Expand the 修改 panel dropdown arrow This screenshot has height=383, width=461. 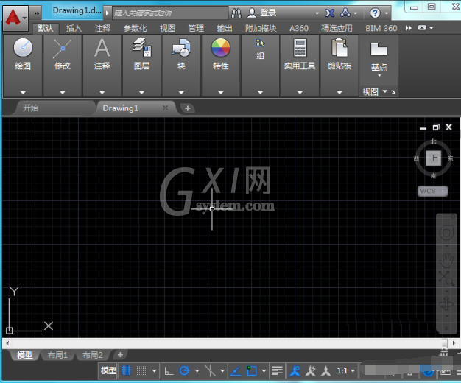point(63,92)
